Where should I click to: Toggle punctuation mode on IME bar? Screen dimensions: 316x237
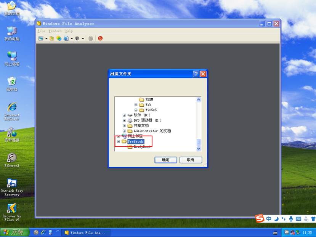tap(283, 219)
